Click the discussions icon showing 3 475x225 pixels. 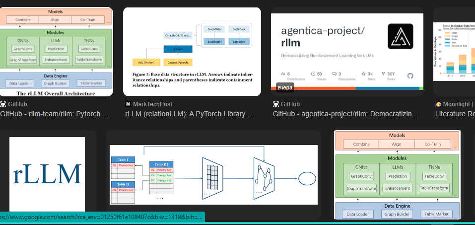point(335,74)
